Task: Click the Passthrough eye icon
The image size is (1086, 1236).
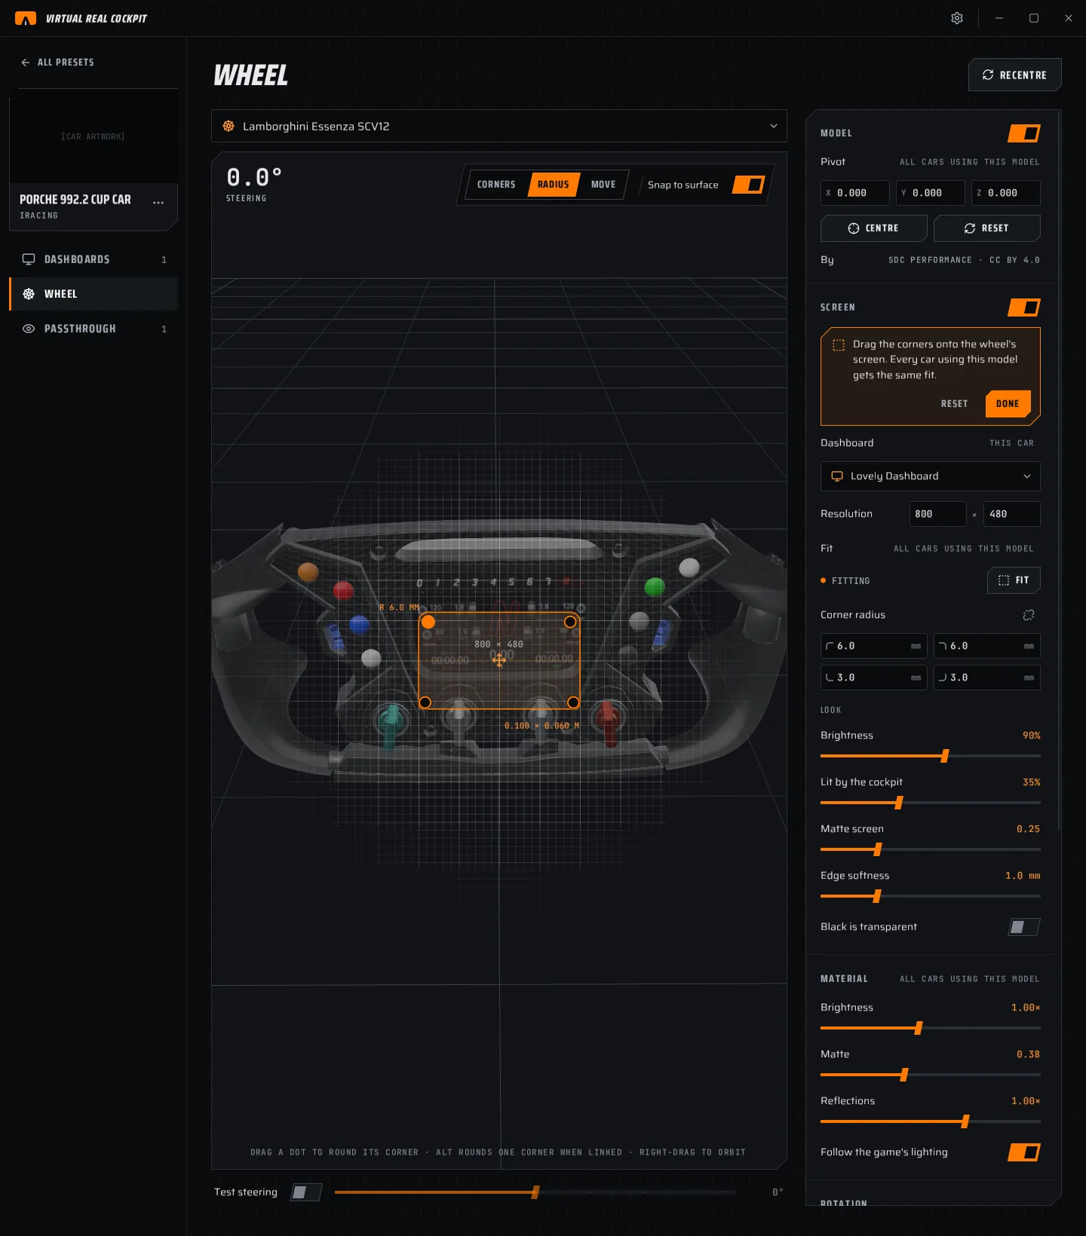Action: (x=29, y=329)
